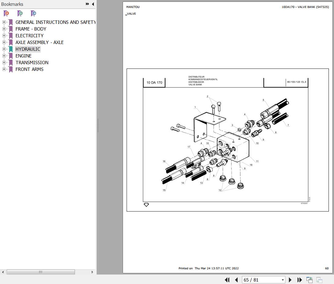Return to the previous view
The height and width of the screenshot is (284, 334).
click(309, 280)
